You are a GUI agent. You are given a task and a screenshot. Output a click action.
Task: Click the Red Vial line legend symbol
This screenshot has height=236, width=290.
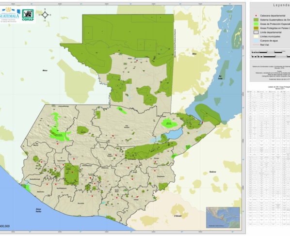tap(256, 45)
